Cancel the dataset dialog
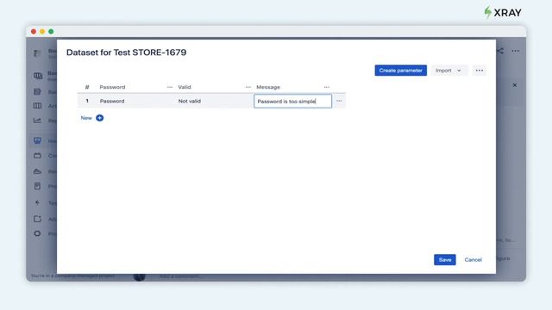The image size is (552, 310). [473, 260]
